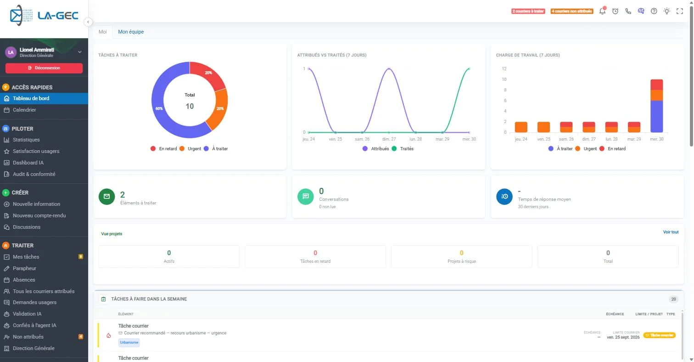Open Non attribués in the sidebar
This screenshot has width=694, height=362.
coord(44,337)
